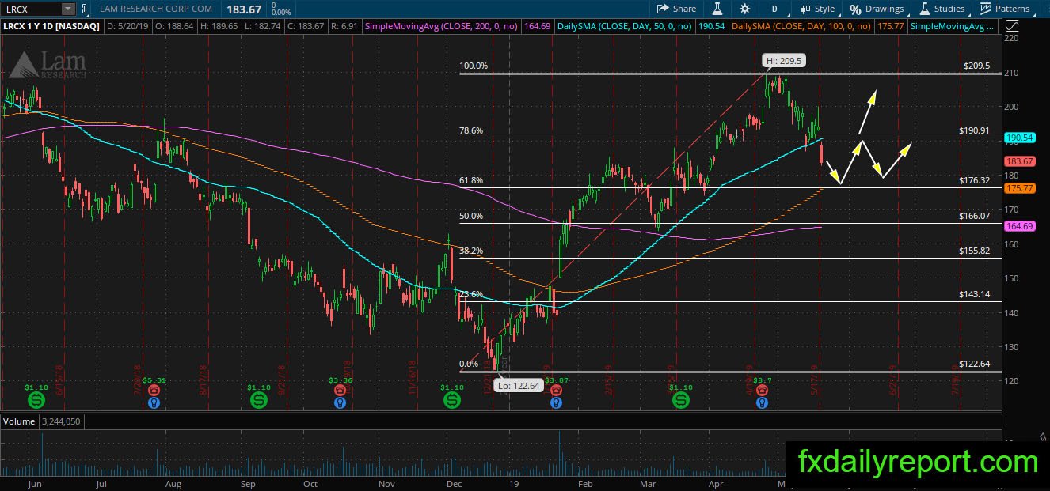
Task: Click the volume value 3,244,050
Action: coord(63,421)
